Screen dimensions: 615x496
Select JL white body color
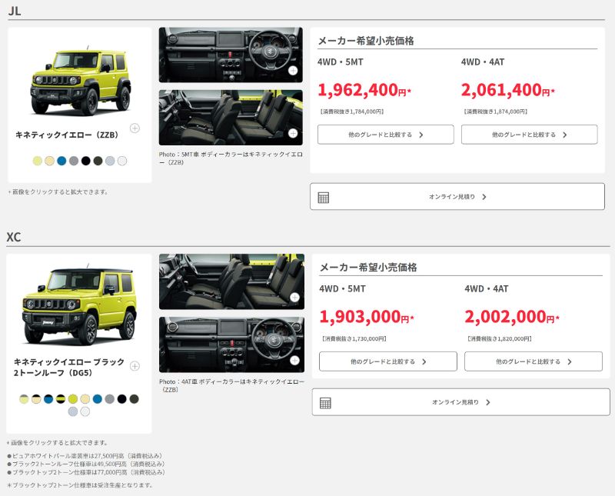[122, 161]
